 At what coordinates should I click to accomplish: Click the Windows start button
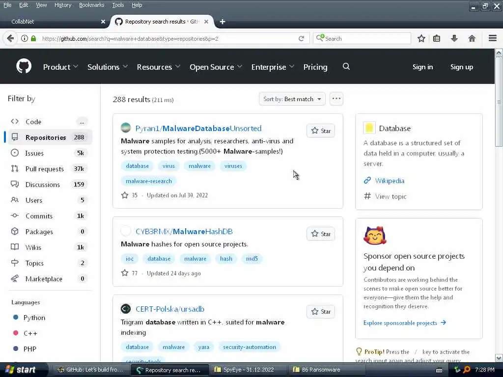[23, 370]
